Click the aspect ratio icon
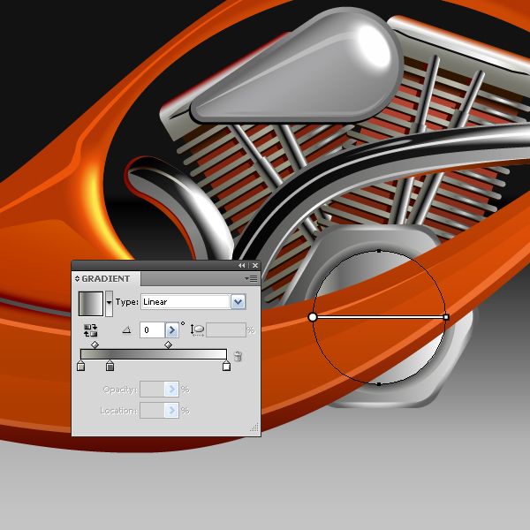The width and height of the screenshot is (530, 530). [x=197, y=329]
